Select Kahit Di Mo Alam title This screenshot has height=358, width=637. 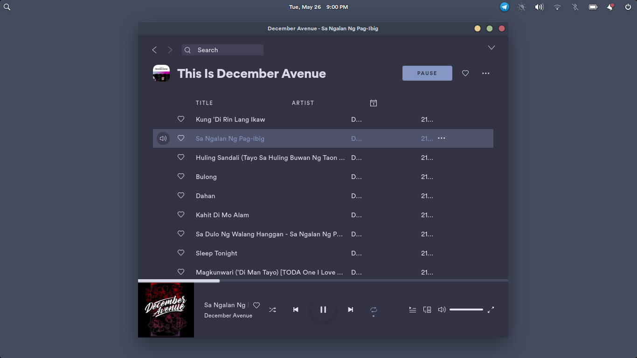222,215
